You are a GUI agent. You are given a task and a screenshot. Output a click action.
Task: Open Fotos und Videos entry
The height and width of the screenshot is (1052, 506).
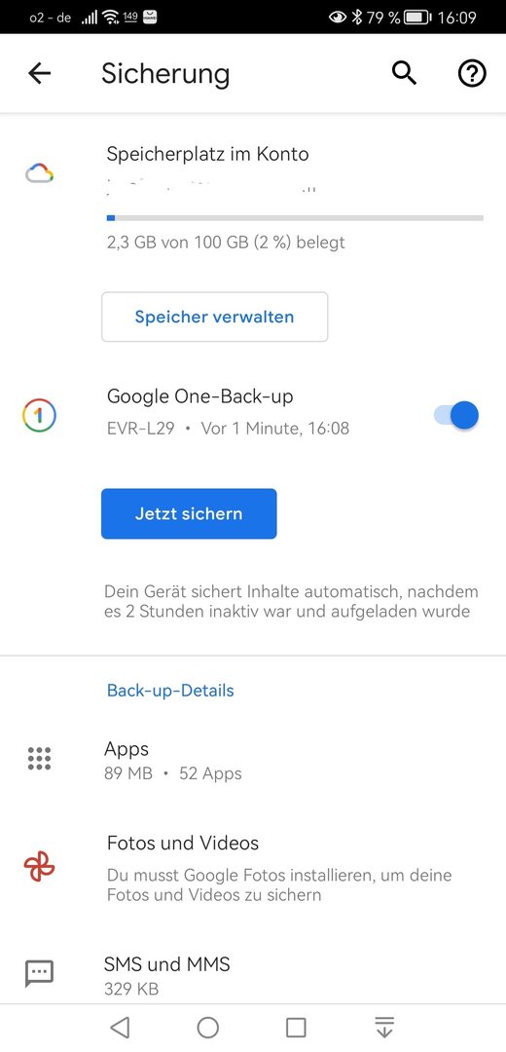(x=253, y=868)
